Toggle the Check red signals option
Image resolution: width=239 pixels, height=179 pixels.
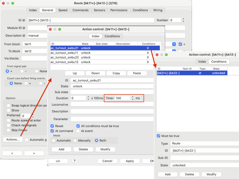click(9, 125)
